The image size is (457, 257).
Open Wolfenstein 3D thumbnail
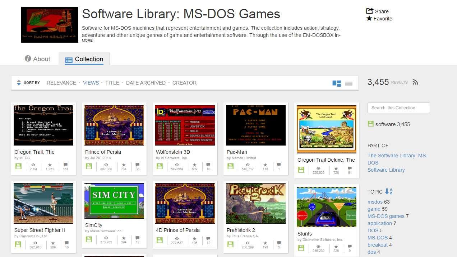click(x=185, y=125)
